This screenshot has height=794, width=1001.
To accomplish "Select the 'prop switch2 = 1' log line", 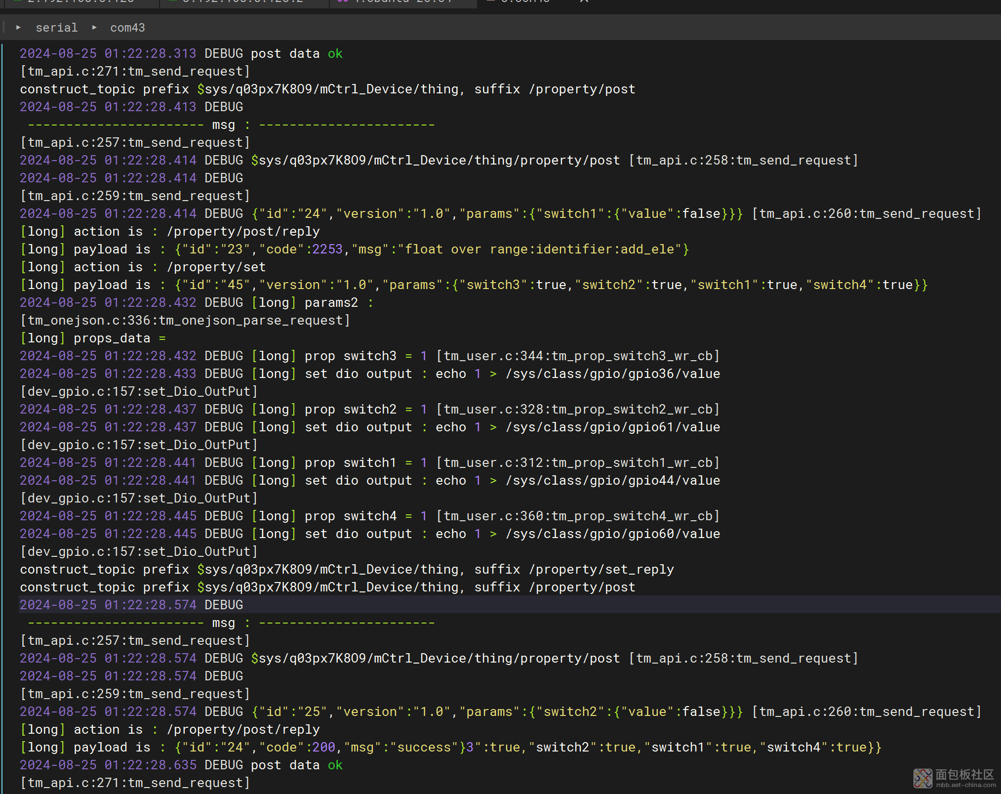I will point(370,409).
